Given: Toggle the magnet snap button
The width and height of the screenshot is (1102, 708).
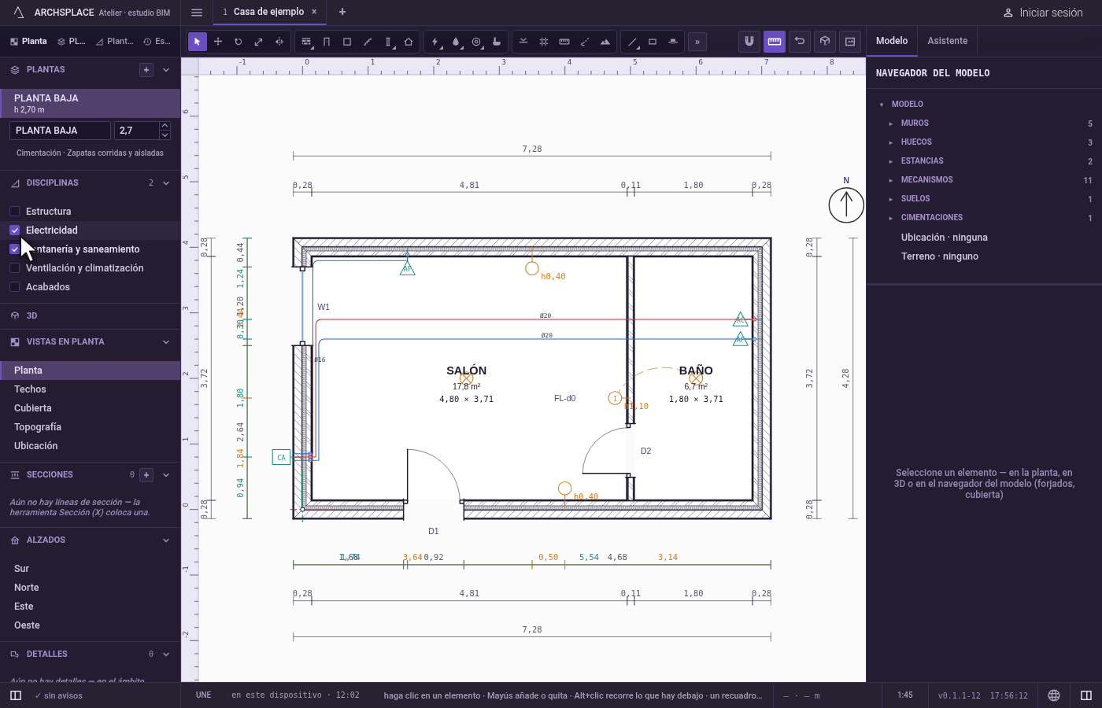Looking at the screenshot, I should [x=749, y=41].
